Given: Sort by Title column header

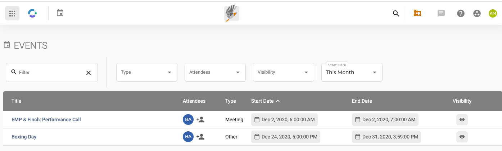Looking at the screenshot, I should [x=17, y=101].
